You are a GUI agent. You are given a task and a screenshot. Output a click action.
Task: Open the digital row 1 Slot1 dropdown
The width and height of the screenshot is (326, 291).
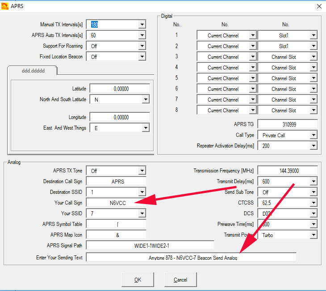click(313, 36)
